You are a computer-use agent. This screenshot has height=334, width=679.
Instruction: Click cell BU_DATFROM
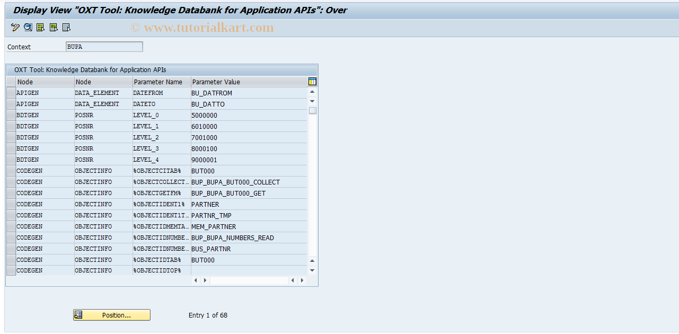click(249, 93)
